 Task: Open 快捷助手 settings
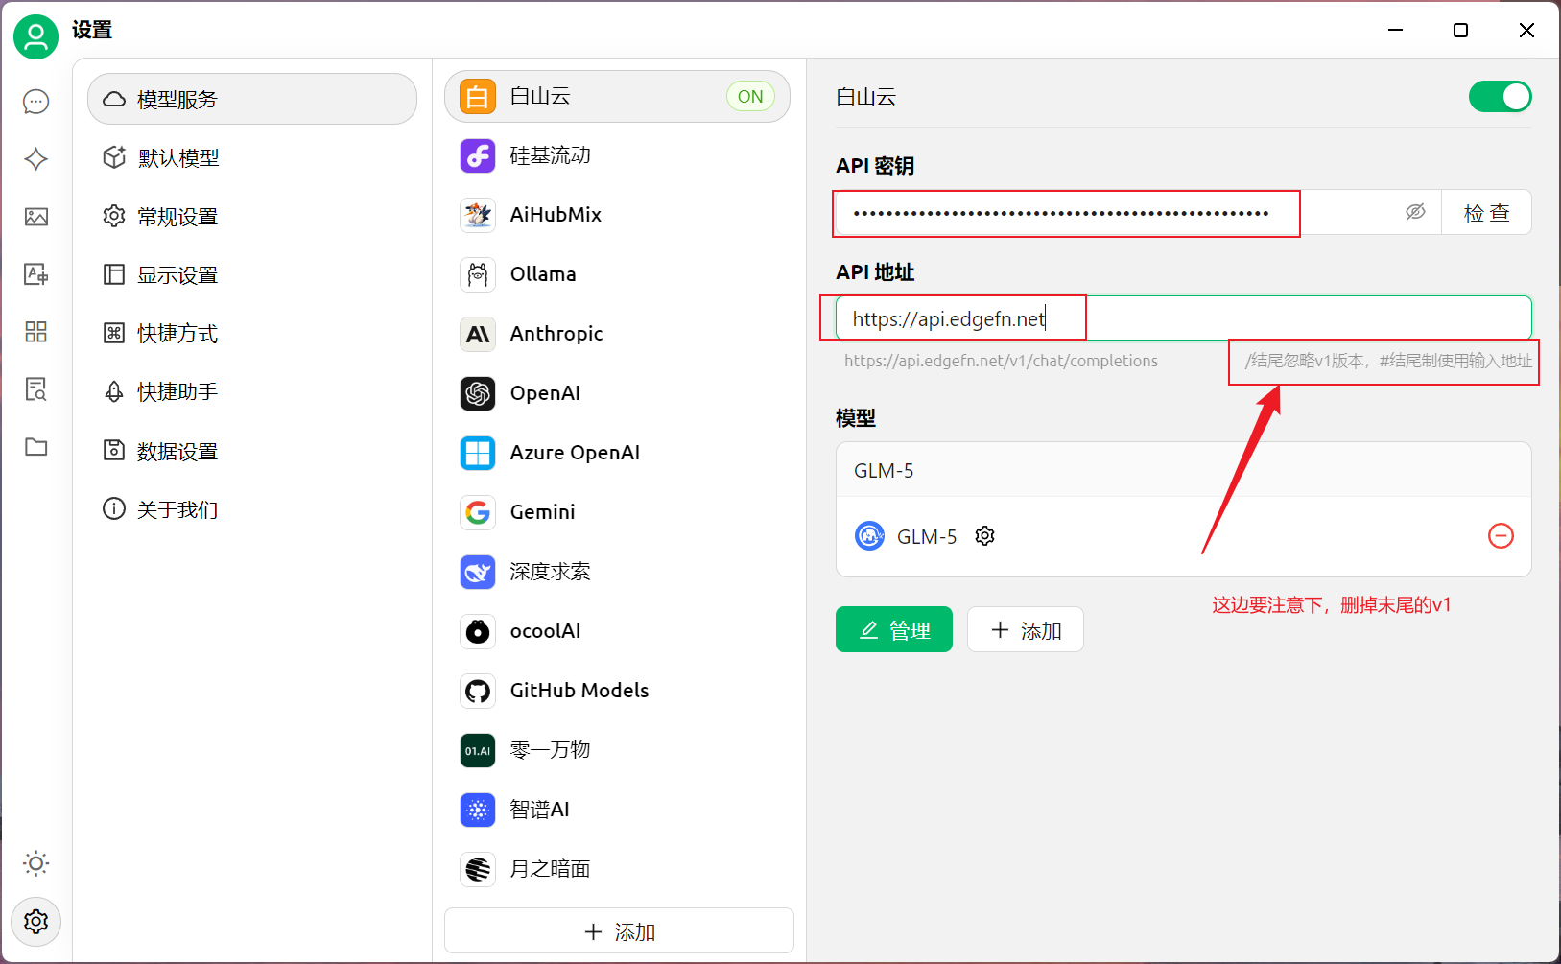coord(252,392)
